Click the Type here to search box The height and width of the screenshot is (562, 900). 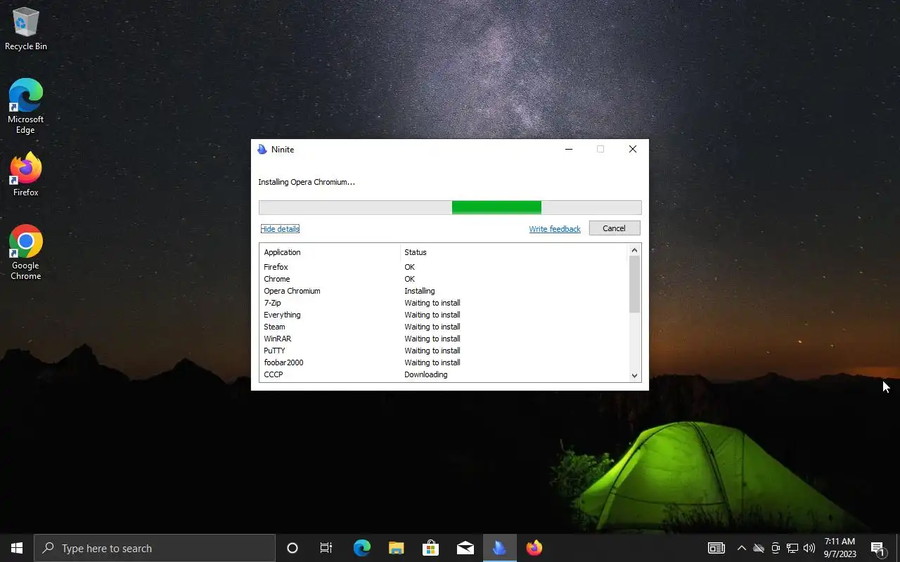click(155, 548)
